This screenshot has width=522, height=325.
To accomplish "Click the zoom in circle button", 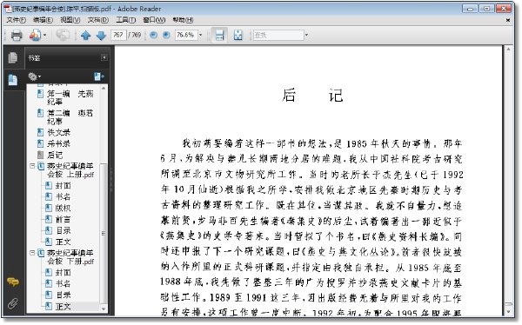I will coord(166,35).
